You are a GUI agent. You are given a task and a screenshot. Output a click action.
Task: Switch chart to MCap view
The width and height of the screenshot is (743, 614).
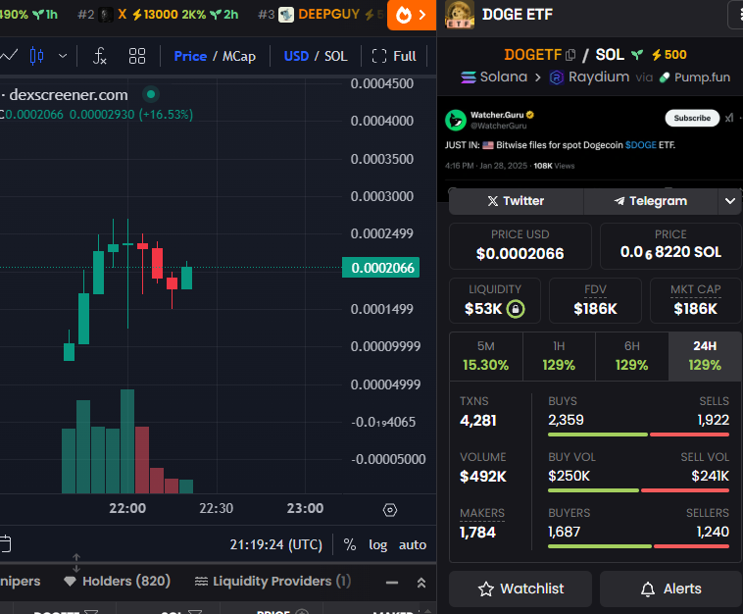tap(239, 56)
